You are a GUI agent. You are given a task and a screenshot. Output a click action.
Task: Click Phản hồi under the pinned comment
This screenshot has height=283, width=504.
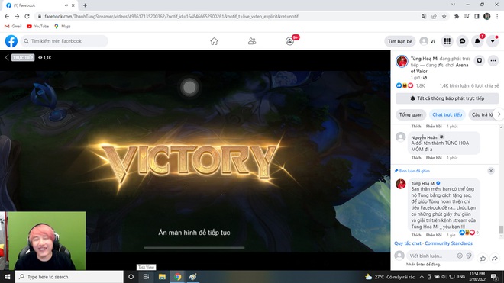[434, 235]
